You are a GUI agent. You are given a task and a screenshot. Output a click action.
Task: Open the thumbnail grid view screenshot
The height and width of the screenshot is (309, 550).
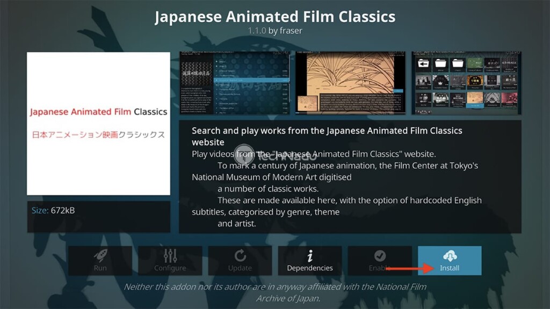466,83
